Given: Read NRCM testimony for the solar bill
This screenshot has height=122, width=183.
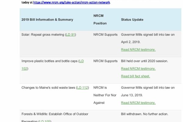Looking at the screenshot, I should [x=138, y=49].
